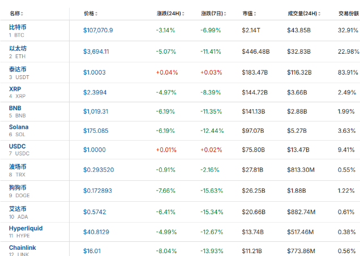This screenshot has height=256, width=360.
Task: Open the 狗狗币 coin page
Action: (x=18, y=188)
